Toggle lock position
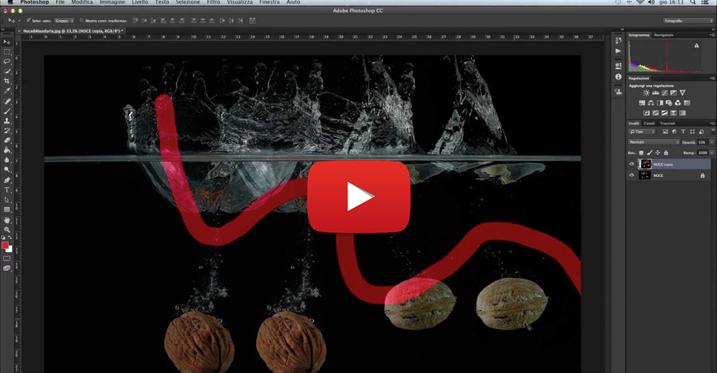Image resolution: width=717 pixels, height=373 pixels. click(658, 152)
